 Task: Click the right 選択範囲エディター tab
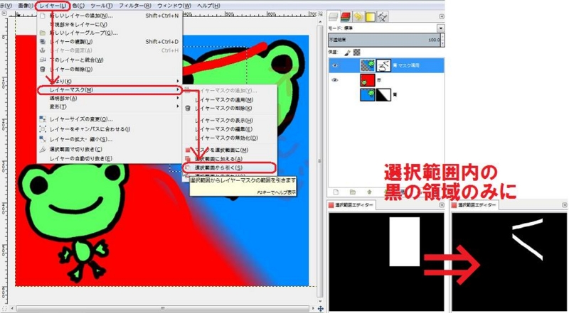point(474,205)
